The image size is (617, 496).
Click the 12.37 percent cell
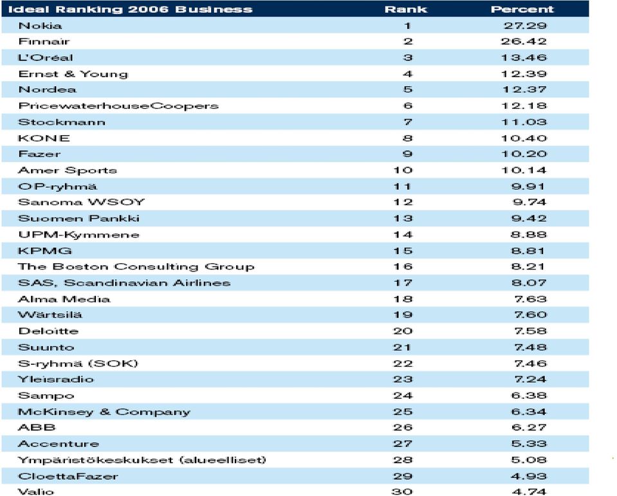pos(524,89)
